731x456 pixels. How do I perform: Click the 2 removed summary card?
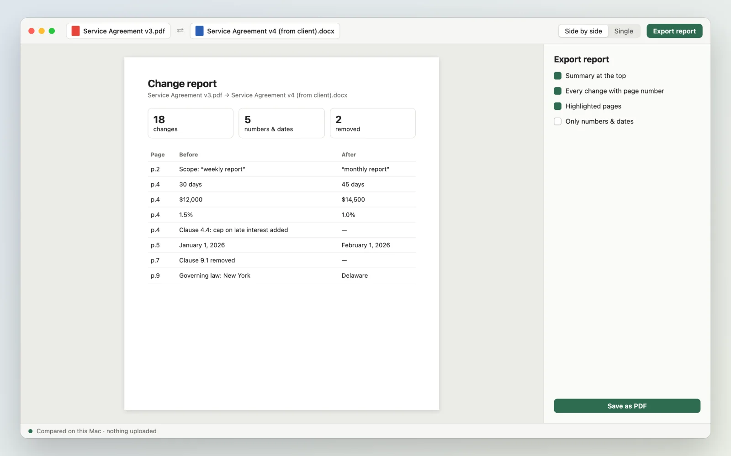point(373,123)
